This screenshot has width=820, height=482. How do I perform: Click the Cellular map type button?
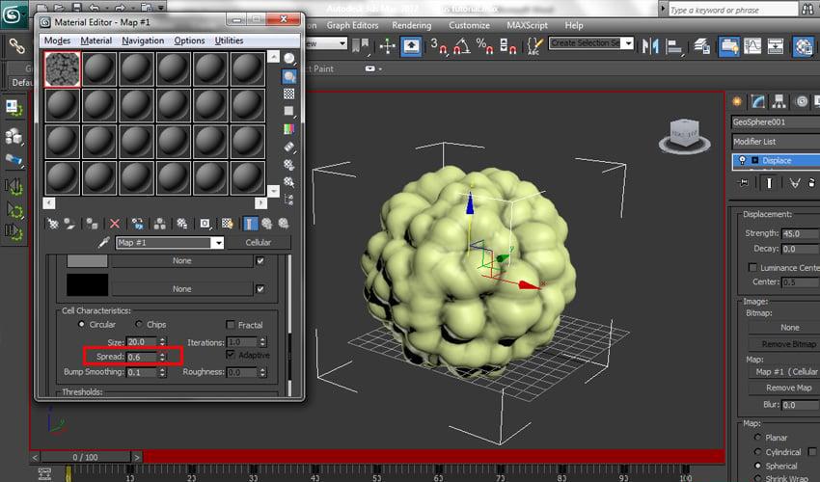pyautogui.click(x=258, y=243)
